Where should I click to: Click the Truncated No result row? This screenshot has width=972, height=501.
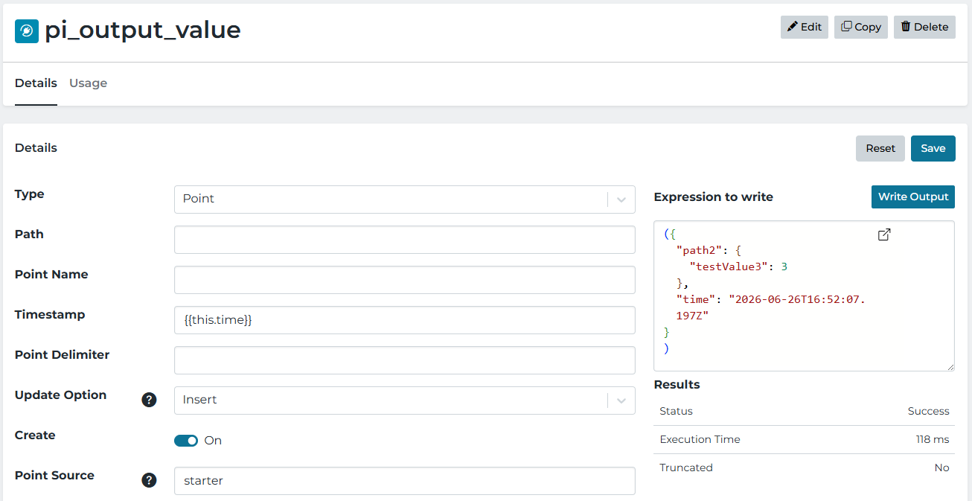[x=805, y=468]
